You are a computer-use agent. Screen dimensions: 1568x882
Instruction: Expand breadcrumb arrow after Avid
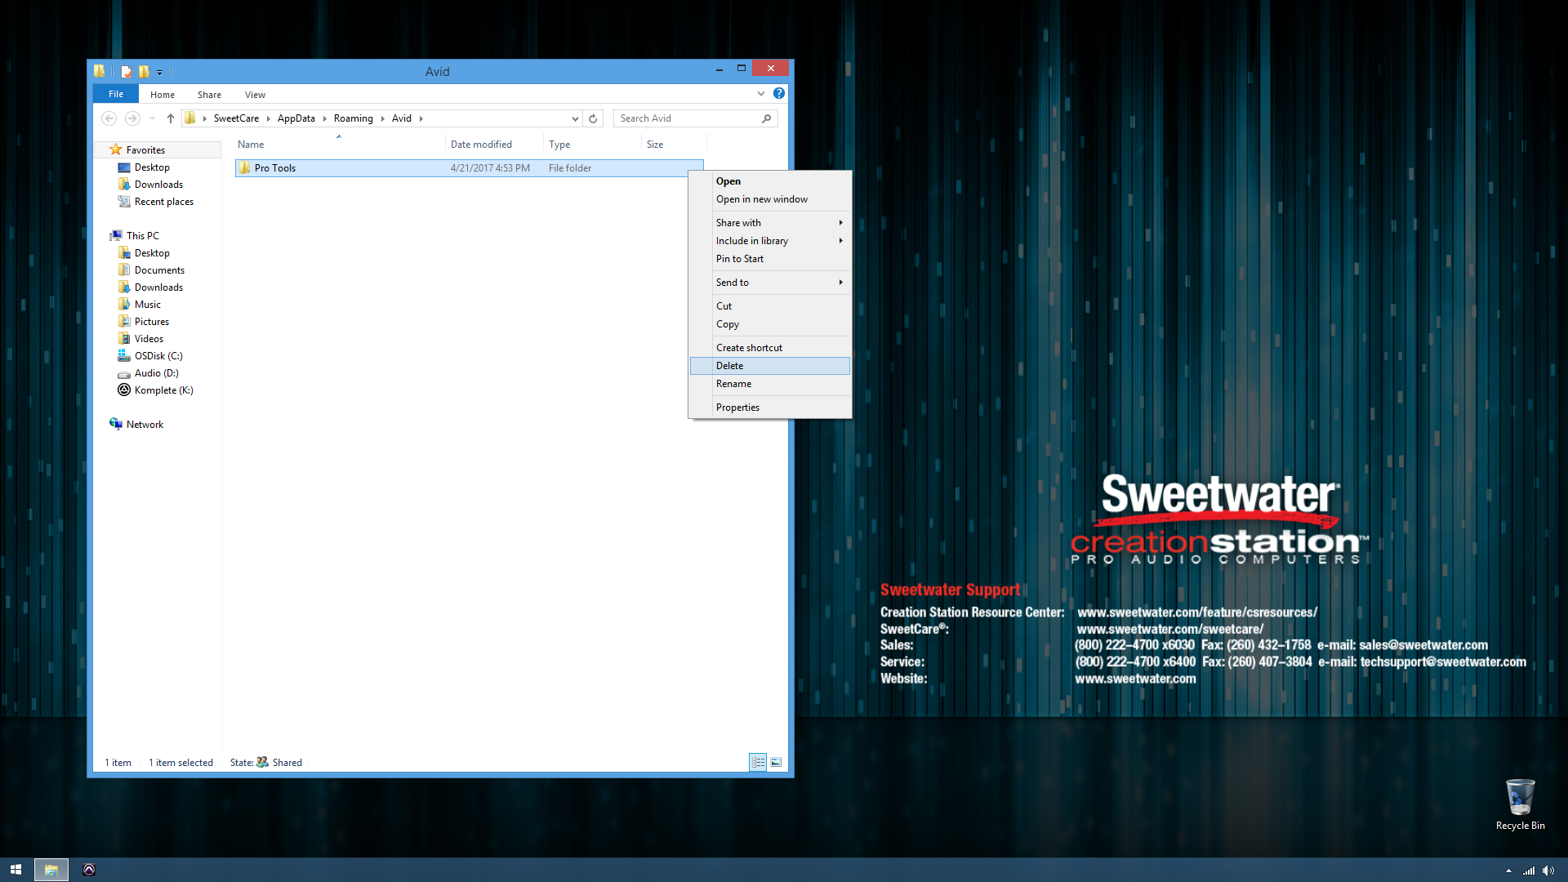(x=421, y=118)
